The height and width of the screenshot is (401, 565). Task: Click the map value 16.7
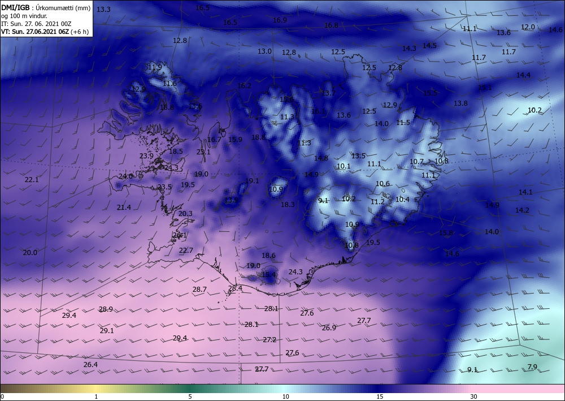tap(214, 139)
